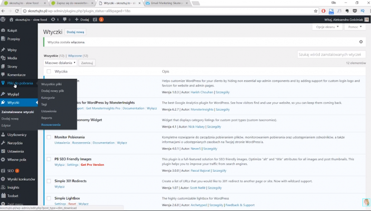Open Pliki do pobrania sidebar item

pyautogui.click(x=19, y=83)
